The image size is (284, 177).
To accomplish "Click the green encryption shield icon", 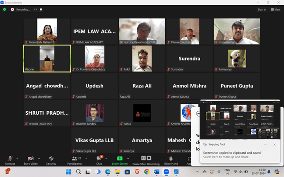I will pos(4,9).
